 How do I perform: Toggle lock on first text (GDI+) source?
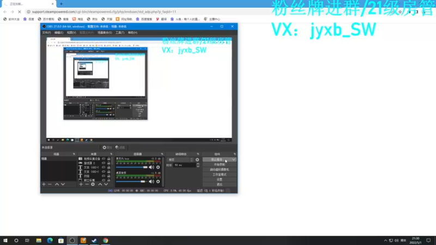coord(108,167)
